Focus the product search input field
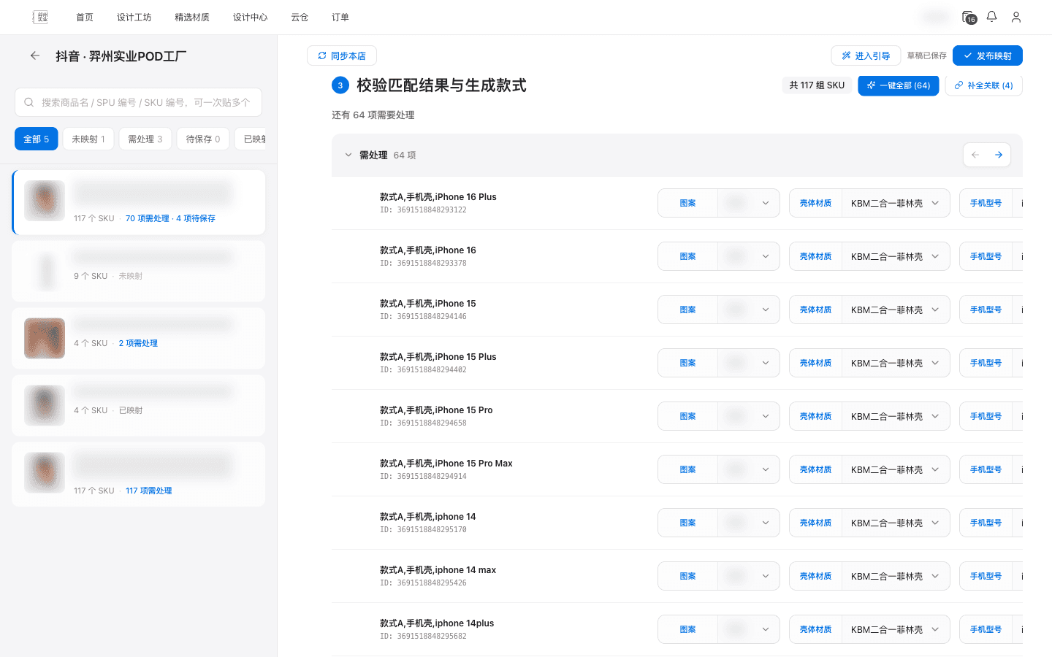Image resolution: width=1052 pixels, height=657 pixels. tap(138, 102)
